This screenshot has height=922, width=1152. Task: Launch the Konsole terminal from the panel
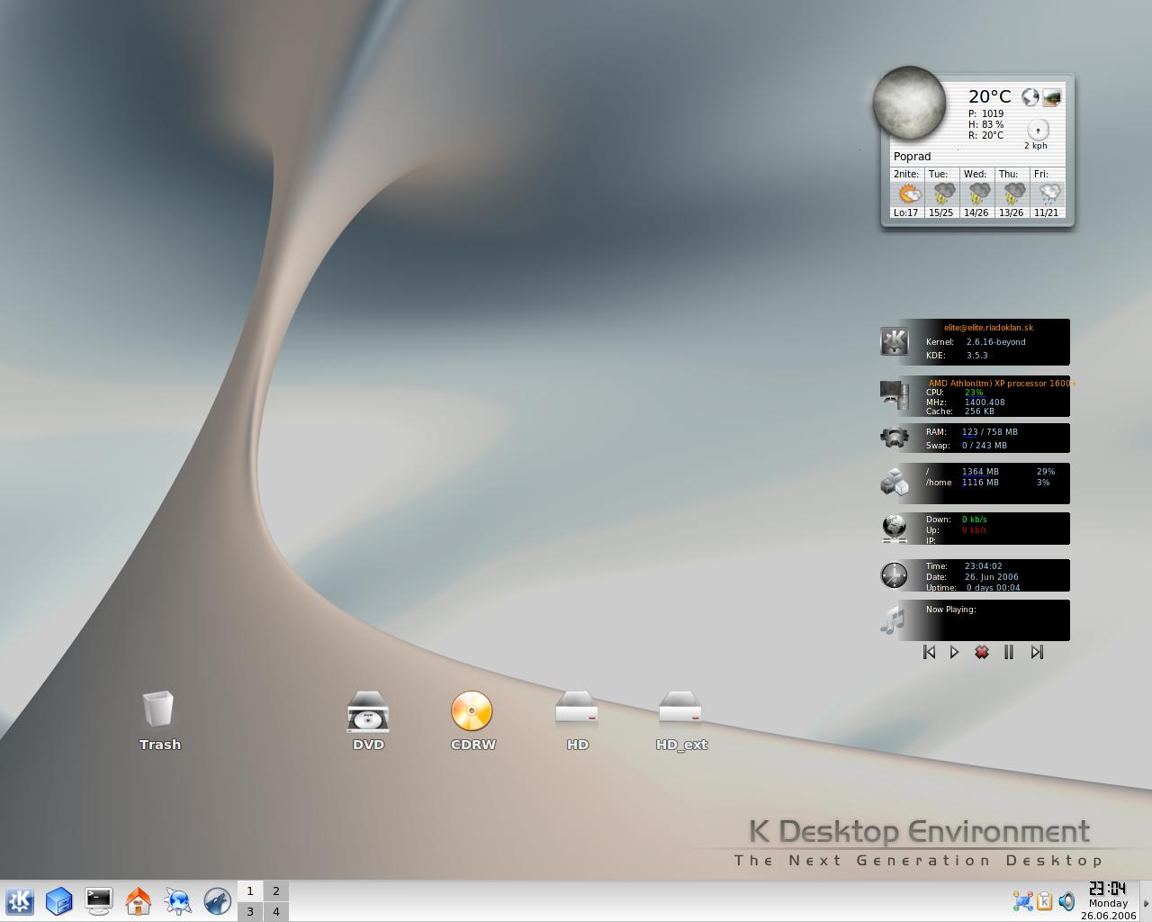pyautogui.click(x=98, y=901)
